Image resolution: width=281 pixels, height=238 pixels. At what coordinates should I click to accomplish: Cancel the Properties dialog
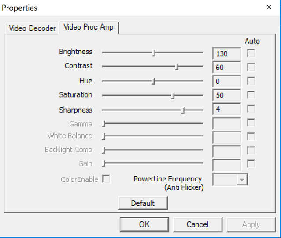coord(198,224)
